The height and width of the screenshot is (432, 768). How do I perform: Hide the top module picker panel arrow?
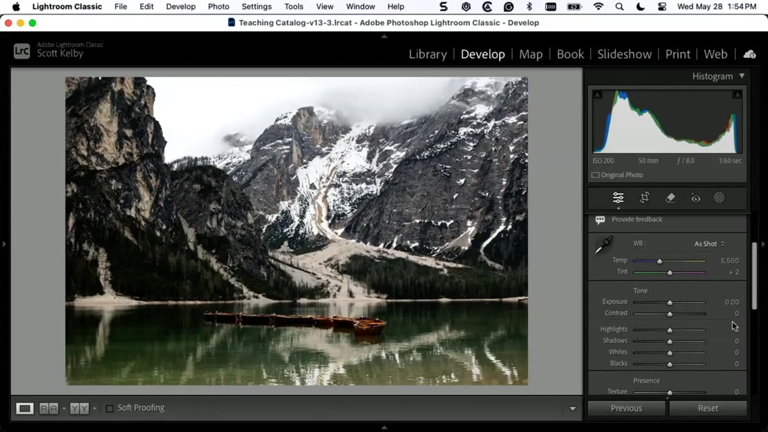click(384, 36)
